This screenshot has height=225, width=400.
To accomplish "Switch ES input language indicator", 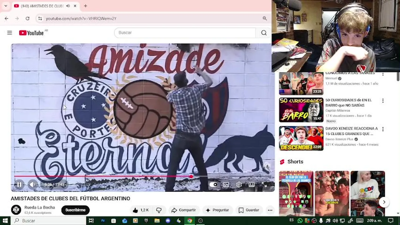I will point(291,220).
